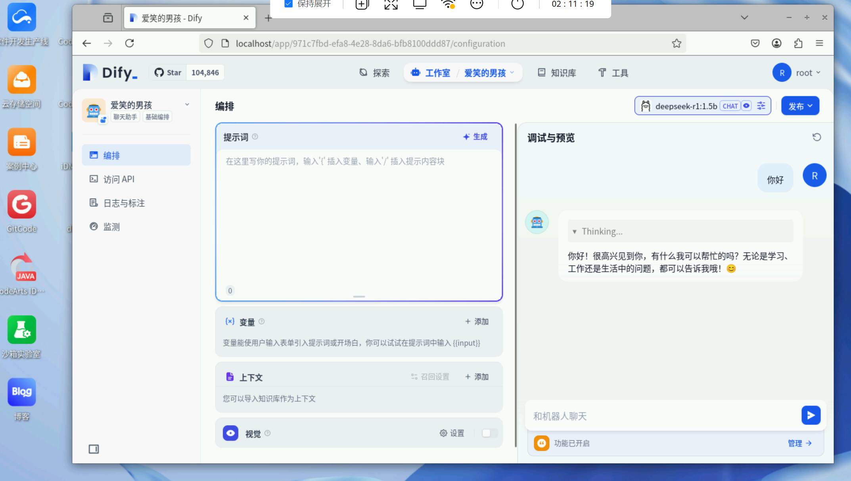Open the browser extensions icon
Viewport: 851px width, 481px height.
pos(798,43)
